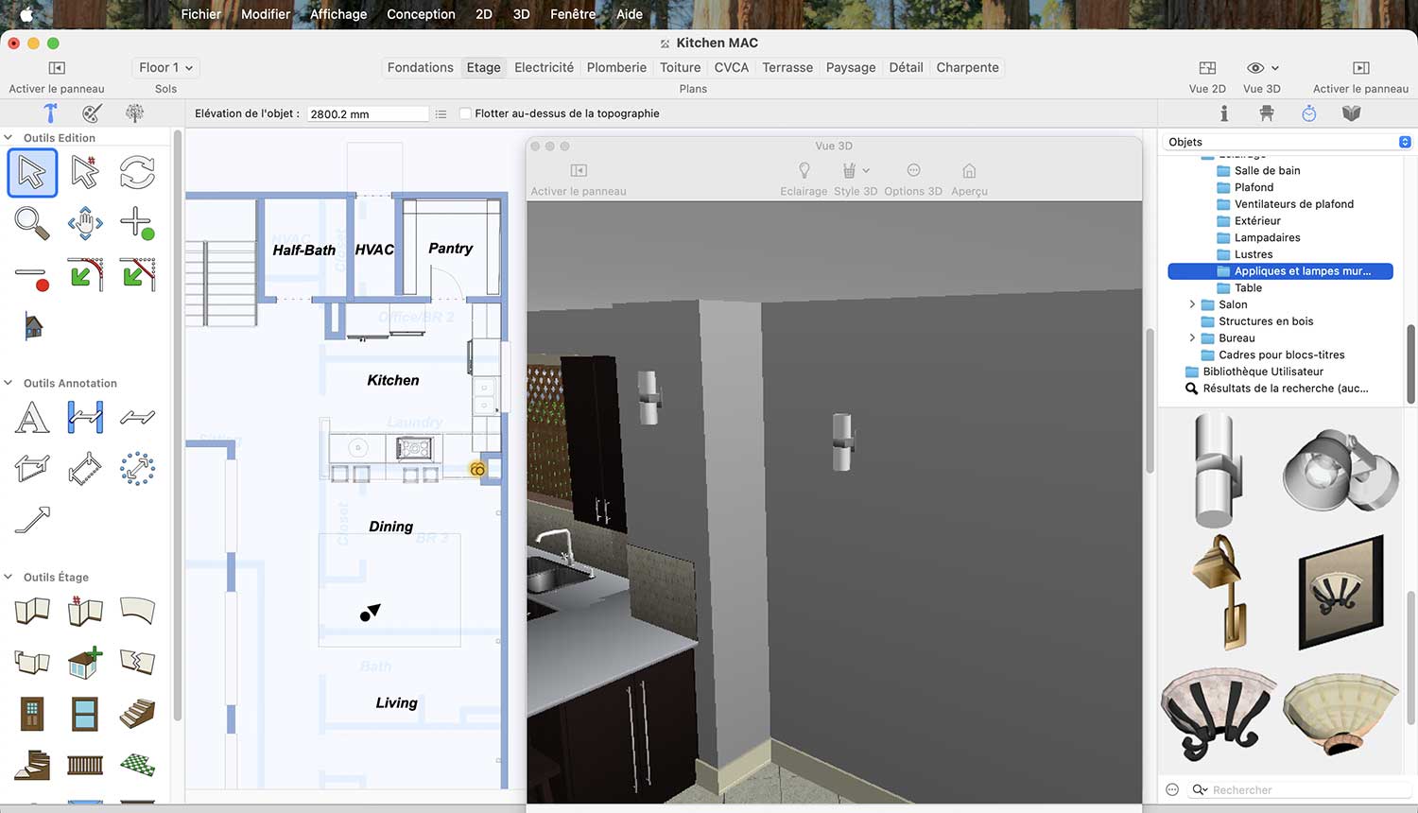Select the text annotation tool
The image size is (1418, 813).
point(32,418)
